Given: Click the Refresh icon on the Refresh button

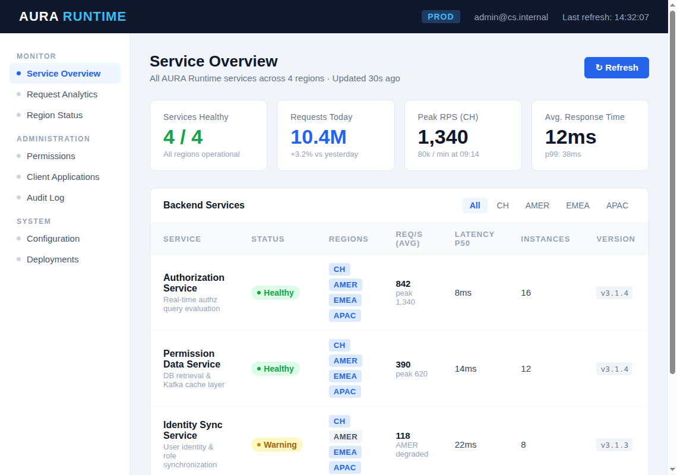Looking at the screenshot, I should [599, 67].
